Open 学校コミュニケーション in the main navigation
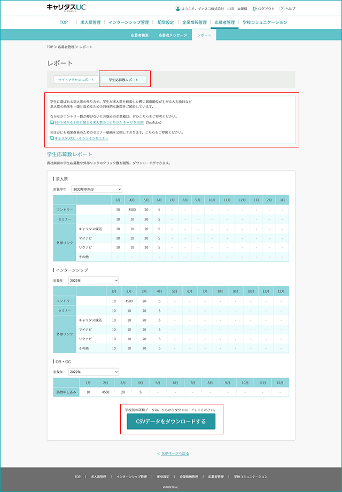Image resolution: width=342 pixels, height=492 pixels. (265, 22)
